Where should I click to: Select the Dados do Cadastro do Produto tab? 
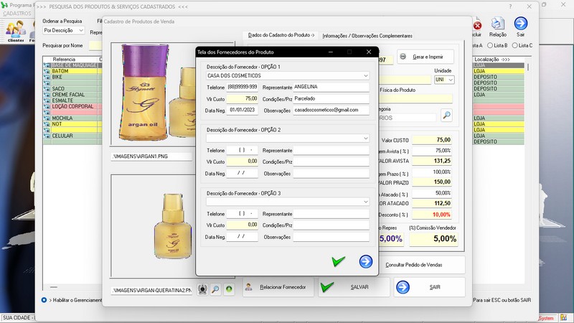tap(281, 35)
